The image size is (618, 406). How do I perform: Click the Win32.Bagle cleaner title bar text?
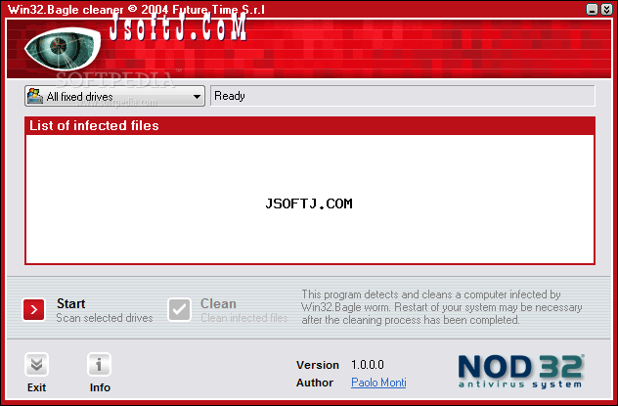(136, 9)
